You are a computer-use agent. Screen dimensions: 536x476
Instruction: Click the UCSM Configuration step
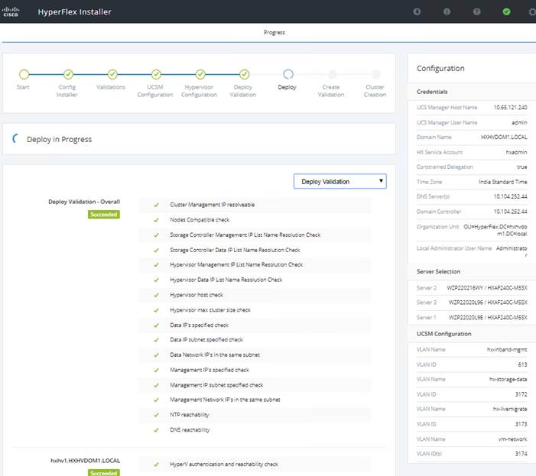pyautogui.click(x=156, y=74)
